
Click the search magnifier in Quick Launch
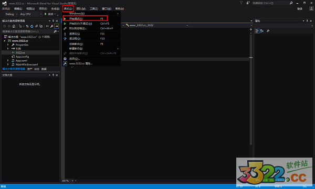[x=291, y=3]
